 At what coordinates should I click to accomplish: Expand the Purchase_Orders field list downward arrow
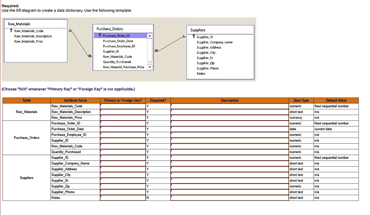[x=150, y=67]
